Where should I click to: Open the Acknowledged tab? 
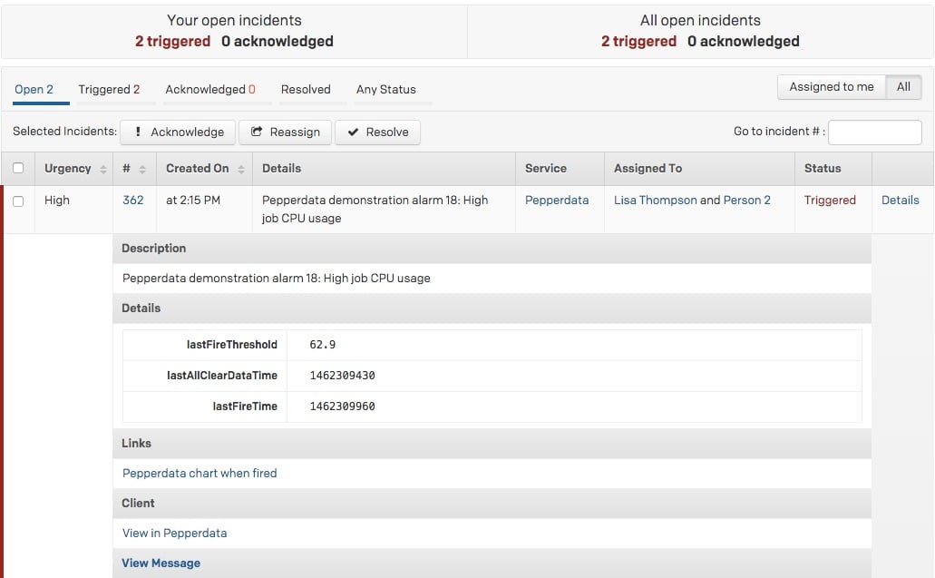209,90
